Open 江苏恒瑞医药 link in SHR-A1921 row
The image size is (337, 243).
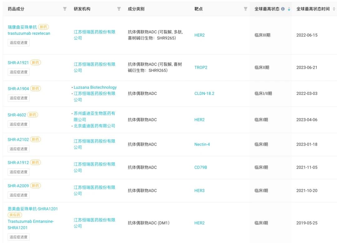94,67
